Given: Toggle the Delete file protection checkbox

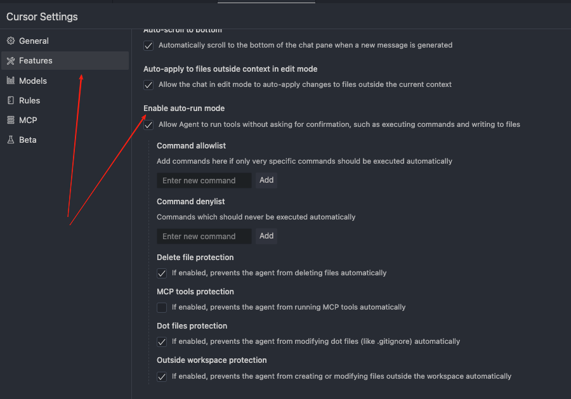Looking at the screenshot, I should (162, 273).
